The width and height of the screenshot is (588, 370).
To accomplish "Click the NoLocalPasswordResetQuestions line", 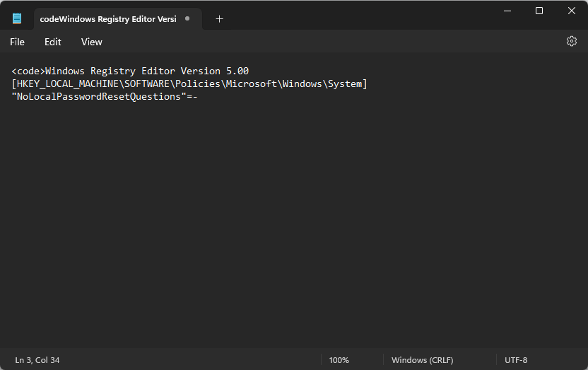I will pyautogui.click(x=105, y=96).
